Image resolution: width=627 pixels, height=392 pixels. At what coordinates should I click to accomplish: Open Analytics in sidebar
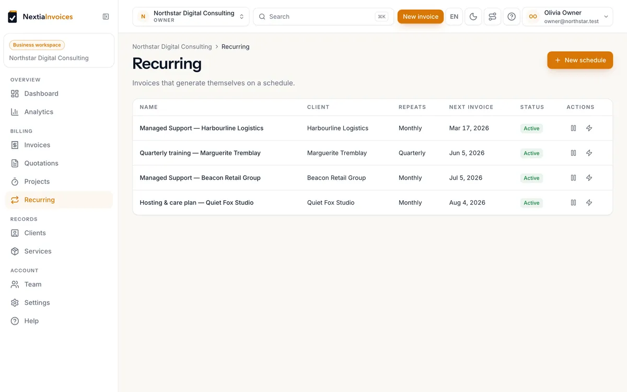(x=59, y=112)
